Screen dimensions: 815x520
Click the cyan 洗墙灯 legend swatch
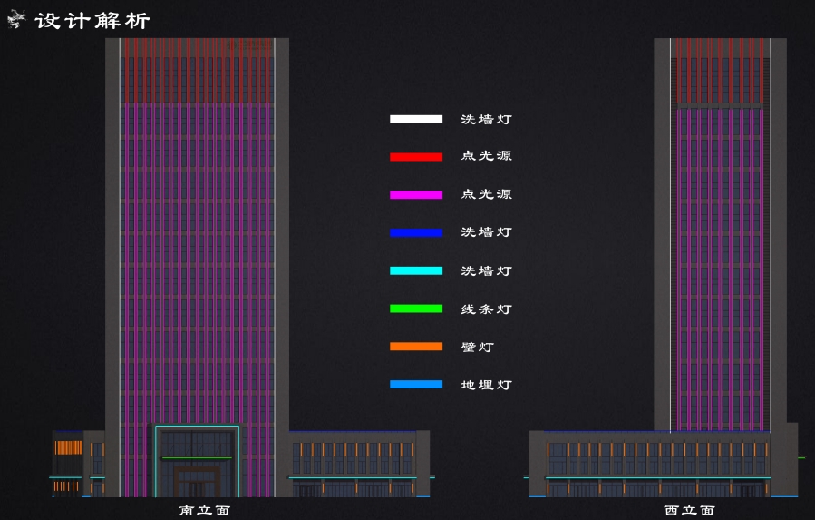(416, 270)
